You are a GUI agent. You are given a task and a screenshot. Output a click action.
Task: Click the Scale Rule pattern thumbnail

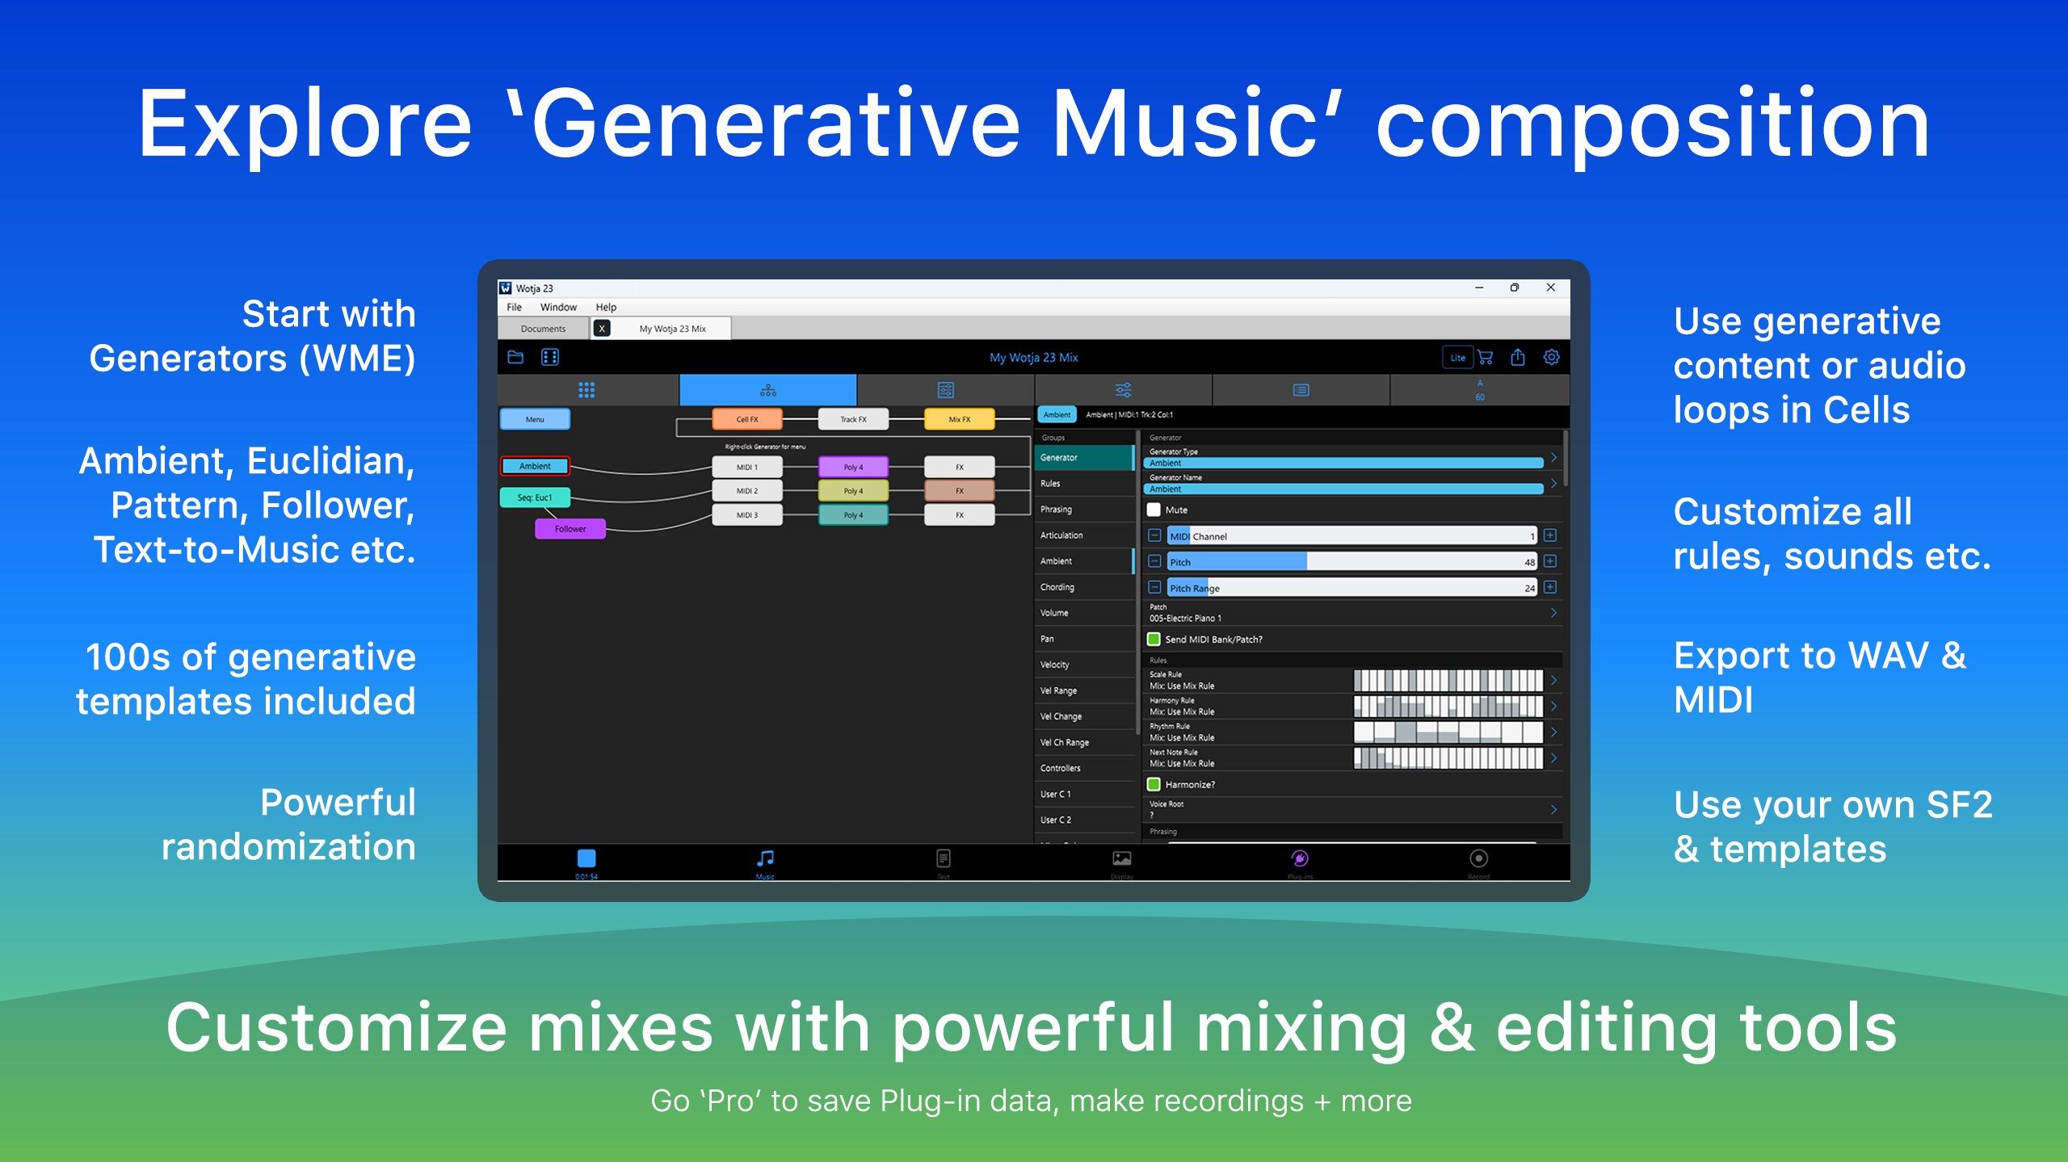pos(1448,681)
